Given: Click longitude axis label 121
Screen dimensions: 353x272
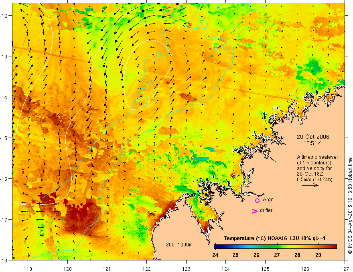Looking at the screenshot, I should [x=107, y=269].
